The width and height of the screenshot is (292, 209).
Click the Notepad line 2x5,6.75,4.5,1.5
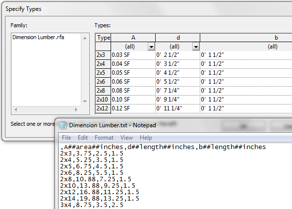coord(92,166)
